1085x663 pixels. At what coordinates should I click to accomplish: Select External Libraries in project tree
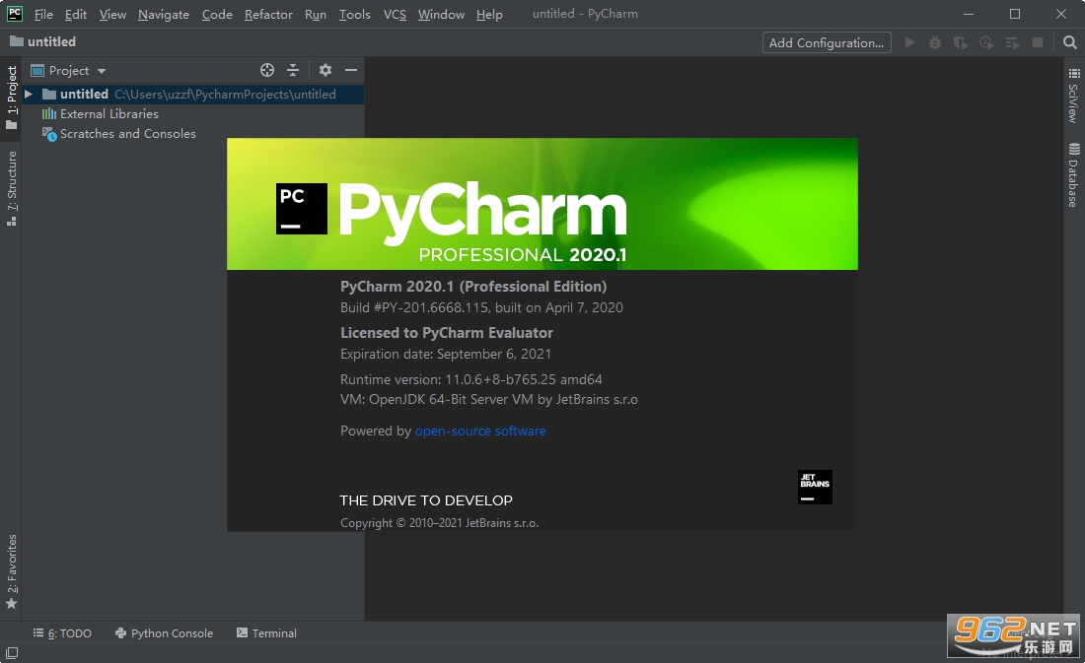coord(109,114)
